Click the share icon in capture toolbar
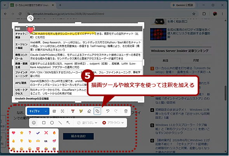This screenshot has height=156, width=229. 54,111
